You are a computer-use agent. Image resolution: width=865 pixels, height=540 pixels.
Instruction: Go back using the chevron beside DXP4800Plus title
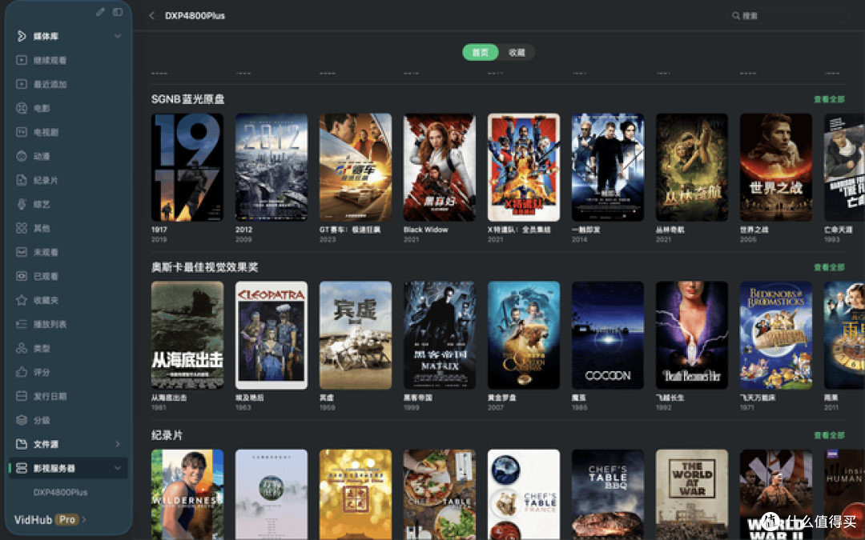tap(151, 15)
